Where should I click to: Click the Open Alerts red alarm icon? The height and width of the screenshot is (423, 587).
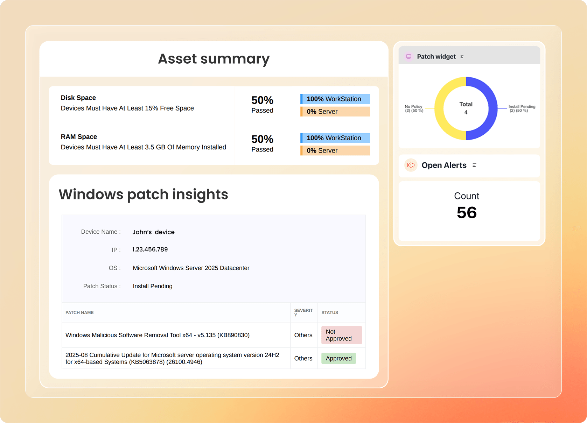click(411, 165)
